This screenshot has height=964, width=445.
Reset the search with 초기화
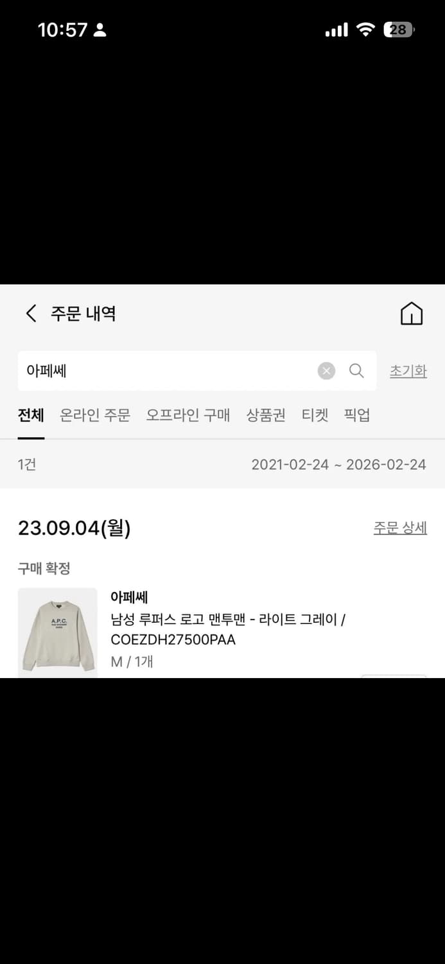[408, 370]
